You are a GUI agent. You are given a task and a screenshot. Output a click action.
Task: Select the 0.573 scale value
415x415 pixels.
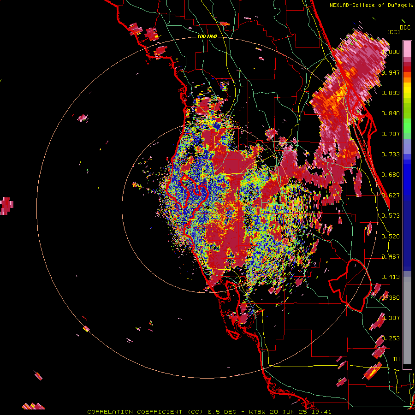(x=391, y=216)
